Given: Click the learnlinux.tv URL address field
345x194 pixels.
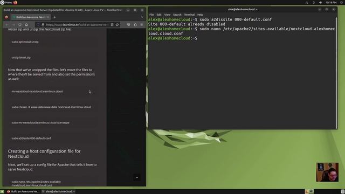Looking at the screenshot, I should pos(77,25).
